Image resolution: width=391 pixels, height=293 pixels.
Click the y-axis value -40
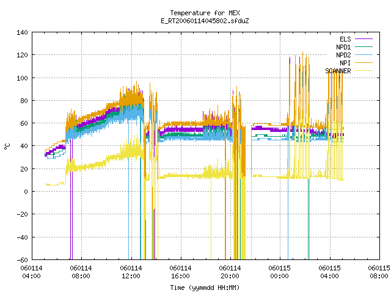click(x=22, y=237)
